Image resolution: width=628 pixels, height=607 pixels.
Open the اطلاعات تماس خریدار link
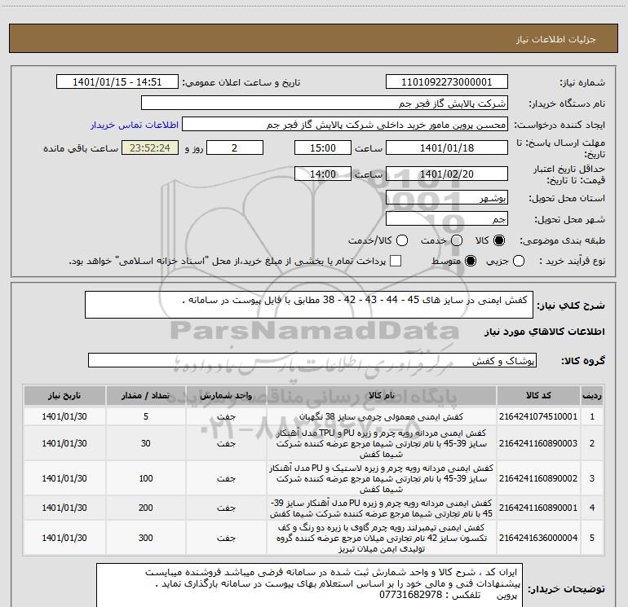(135, 125)
